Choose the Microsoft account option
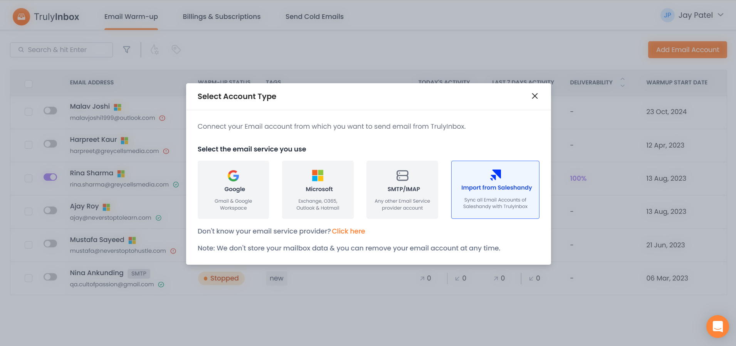 tap(318, 190)
